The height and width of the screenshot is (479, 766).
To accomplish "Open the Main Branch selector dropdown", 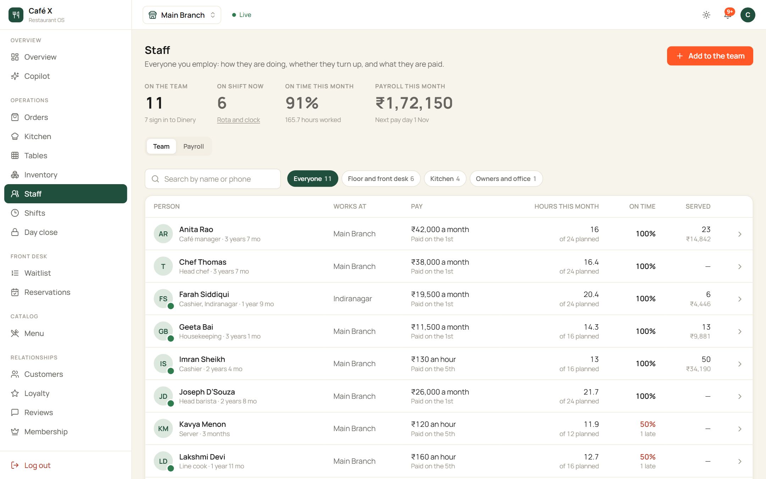I will click(182, 15).
